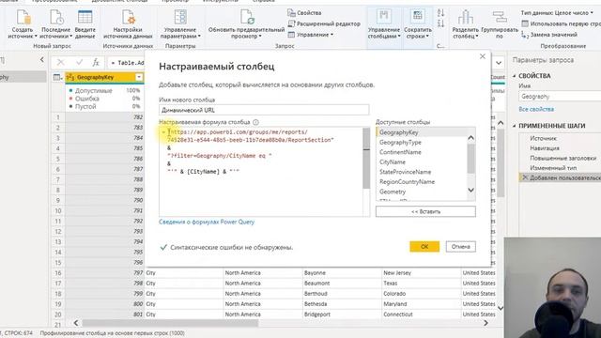Sort ascending with the A-Z icon
Screen dimensions: 601x338
(x=440, y=13)
